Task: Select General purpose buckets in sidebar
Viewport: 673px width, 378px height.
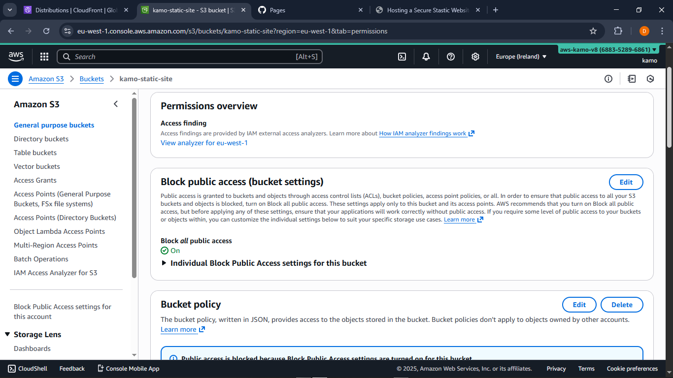Action: click(54, 125)
